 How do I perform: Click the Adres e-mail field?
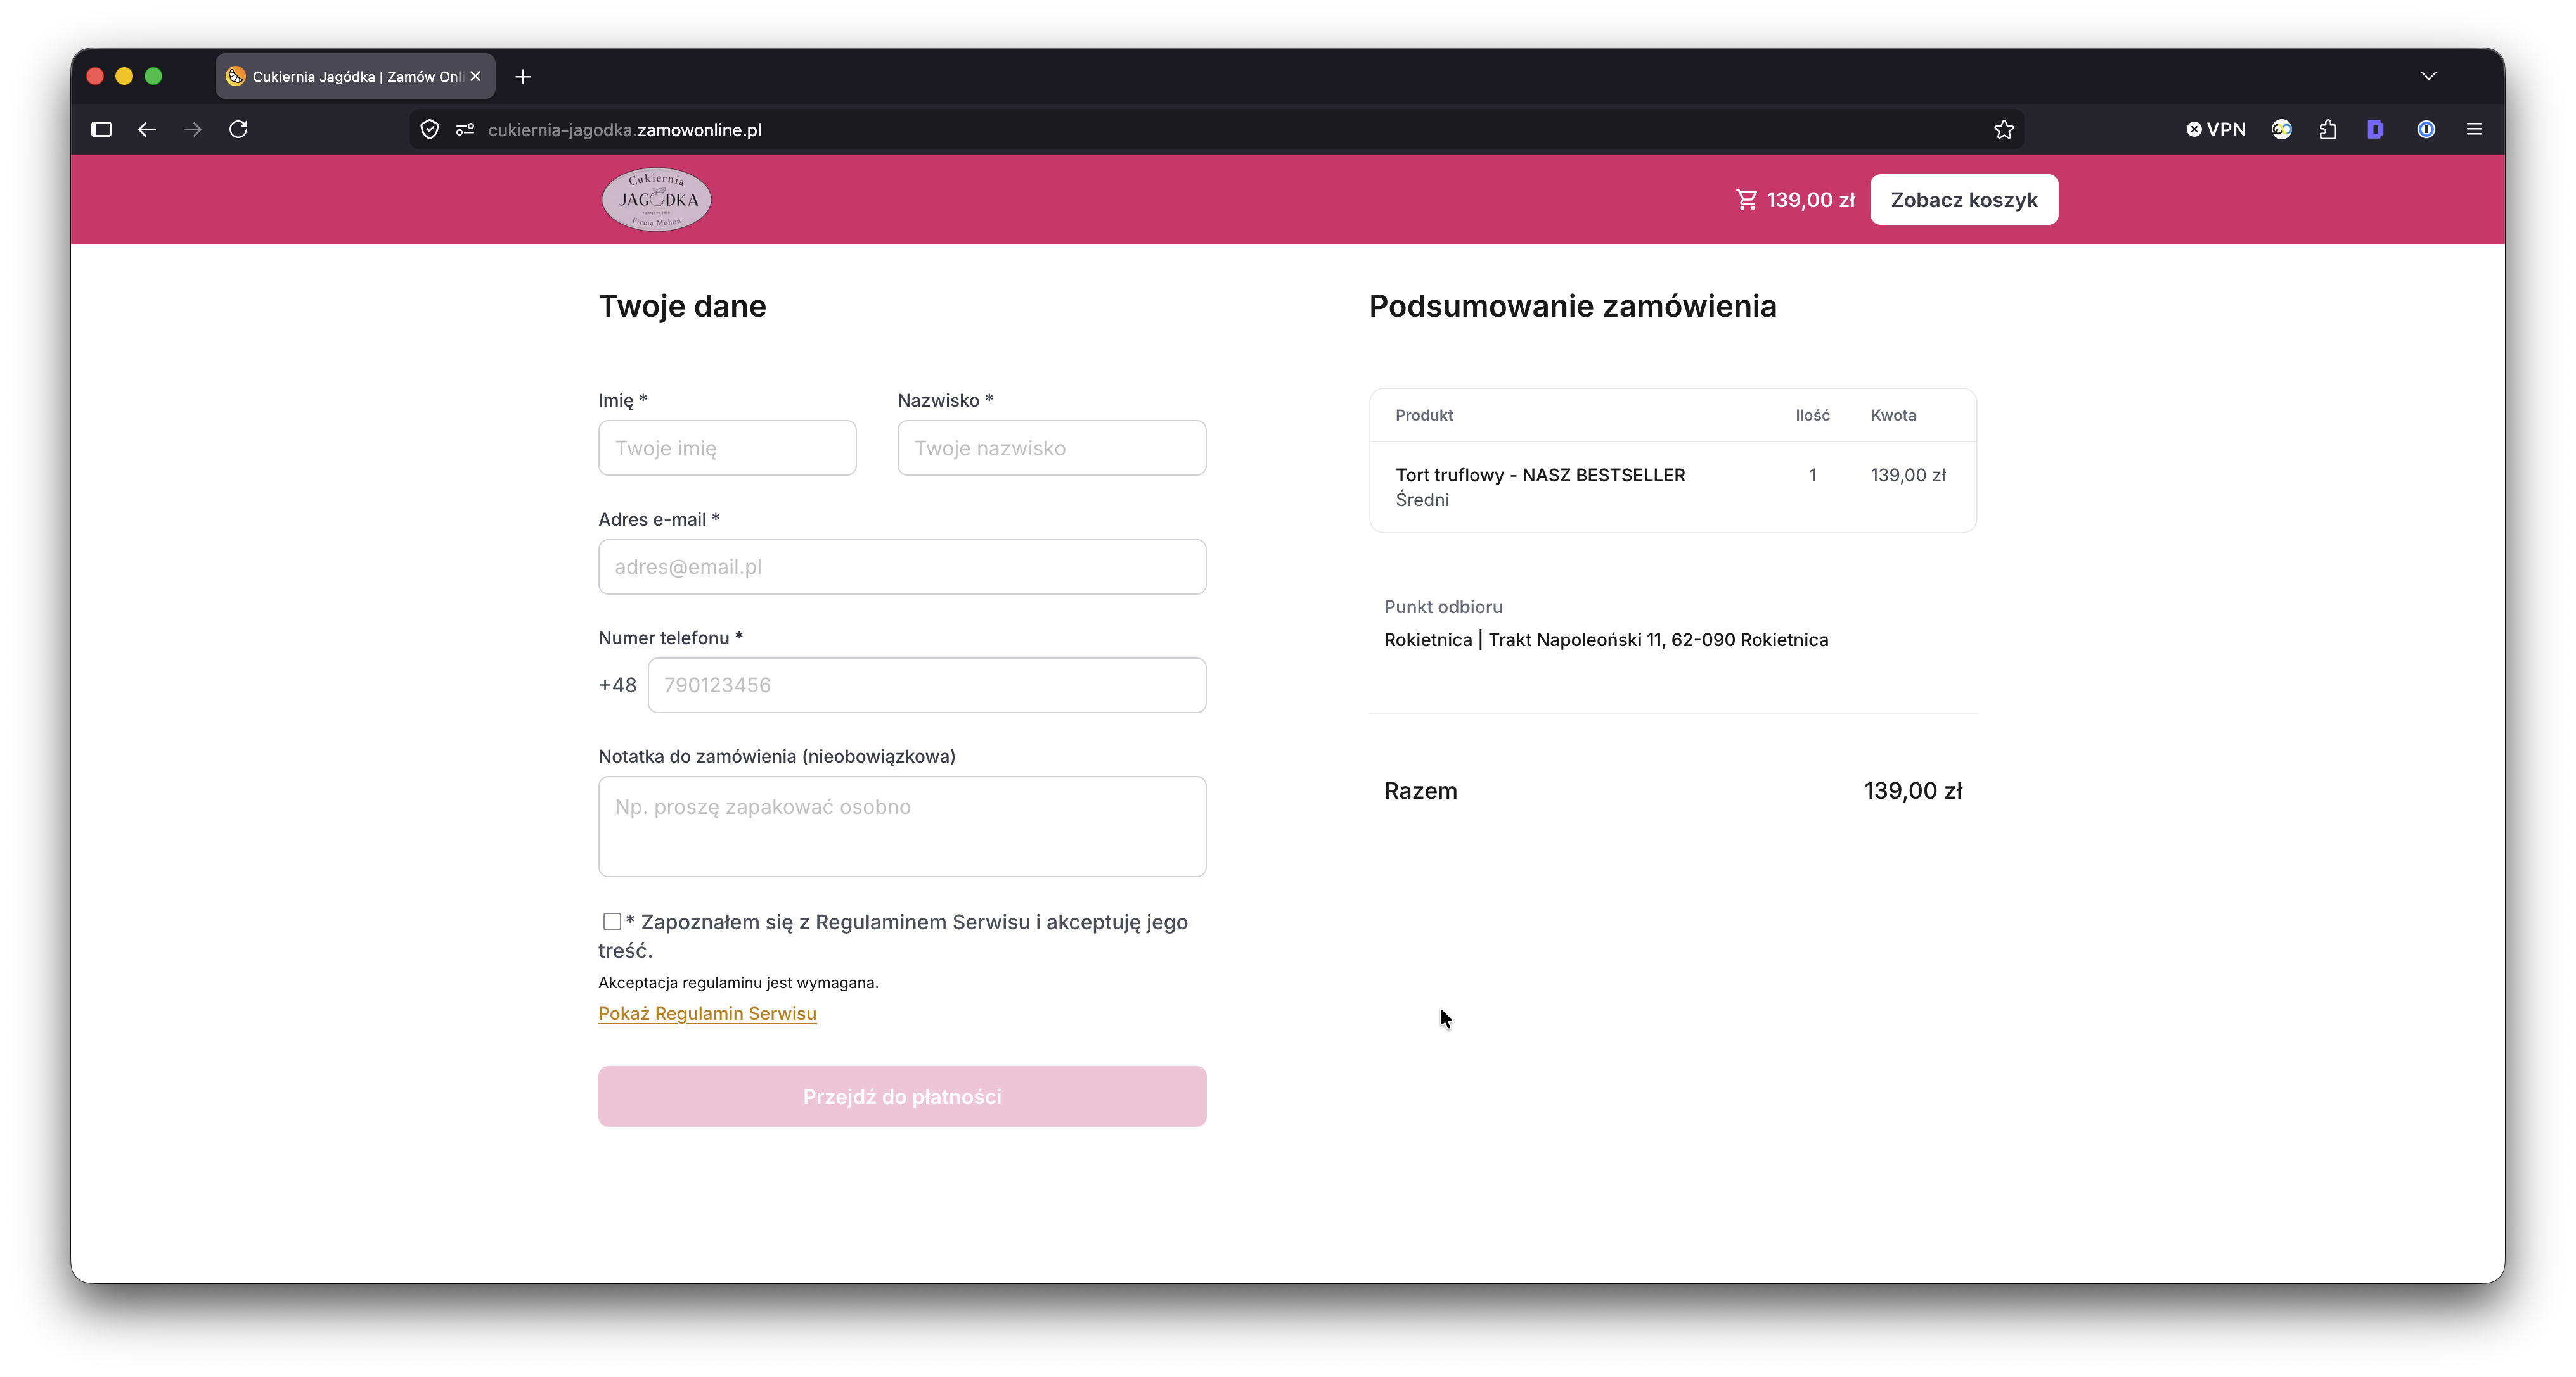tap(902, 567)
